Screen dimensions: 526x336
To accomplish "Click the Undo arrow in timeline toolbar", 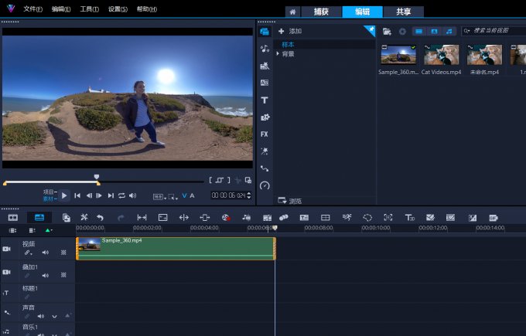I will coord(100,218).
